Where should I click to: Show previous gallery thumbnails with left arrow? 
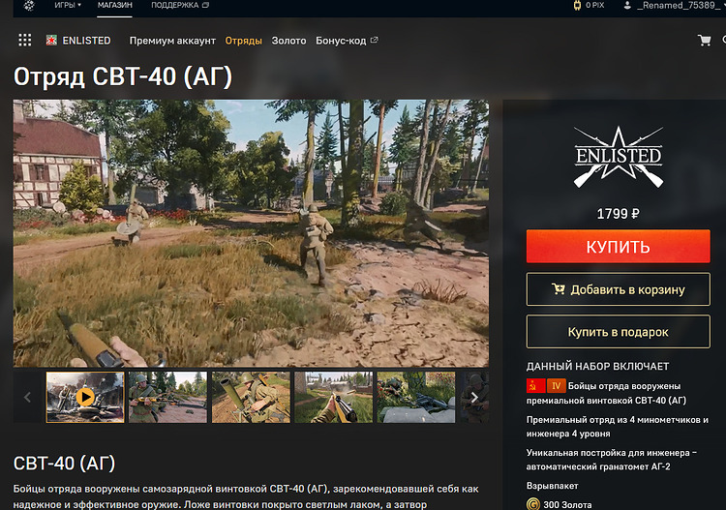pyautogui.click(x=27, y=397)
